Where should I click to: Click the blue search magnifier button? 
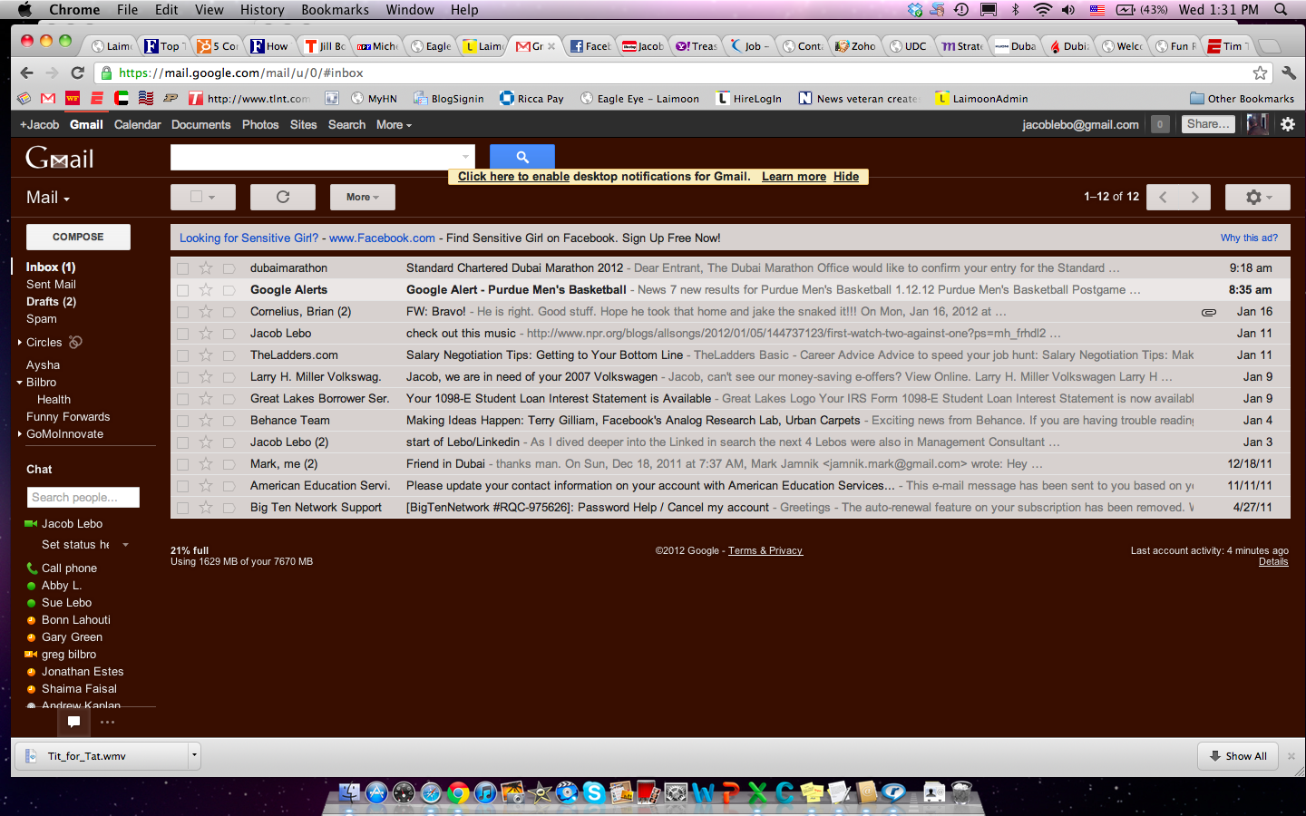click(521, 157)
